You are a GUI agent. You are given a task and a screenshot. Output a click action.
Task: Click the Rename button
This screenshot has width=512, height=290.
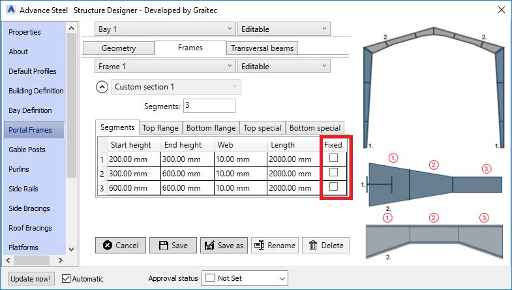tap(275, 245)
